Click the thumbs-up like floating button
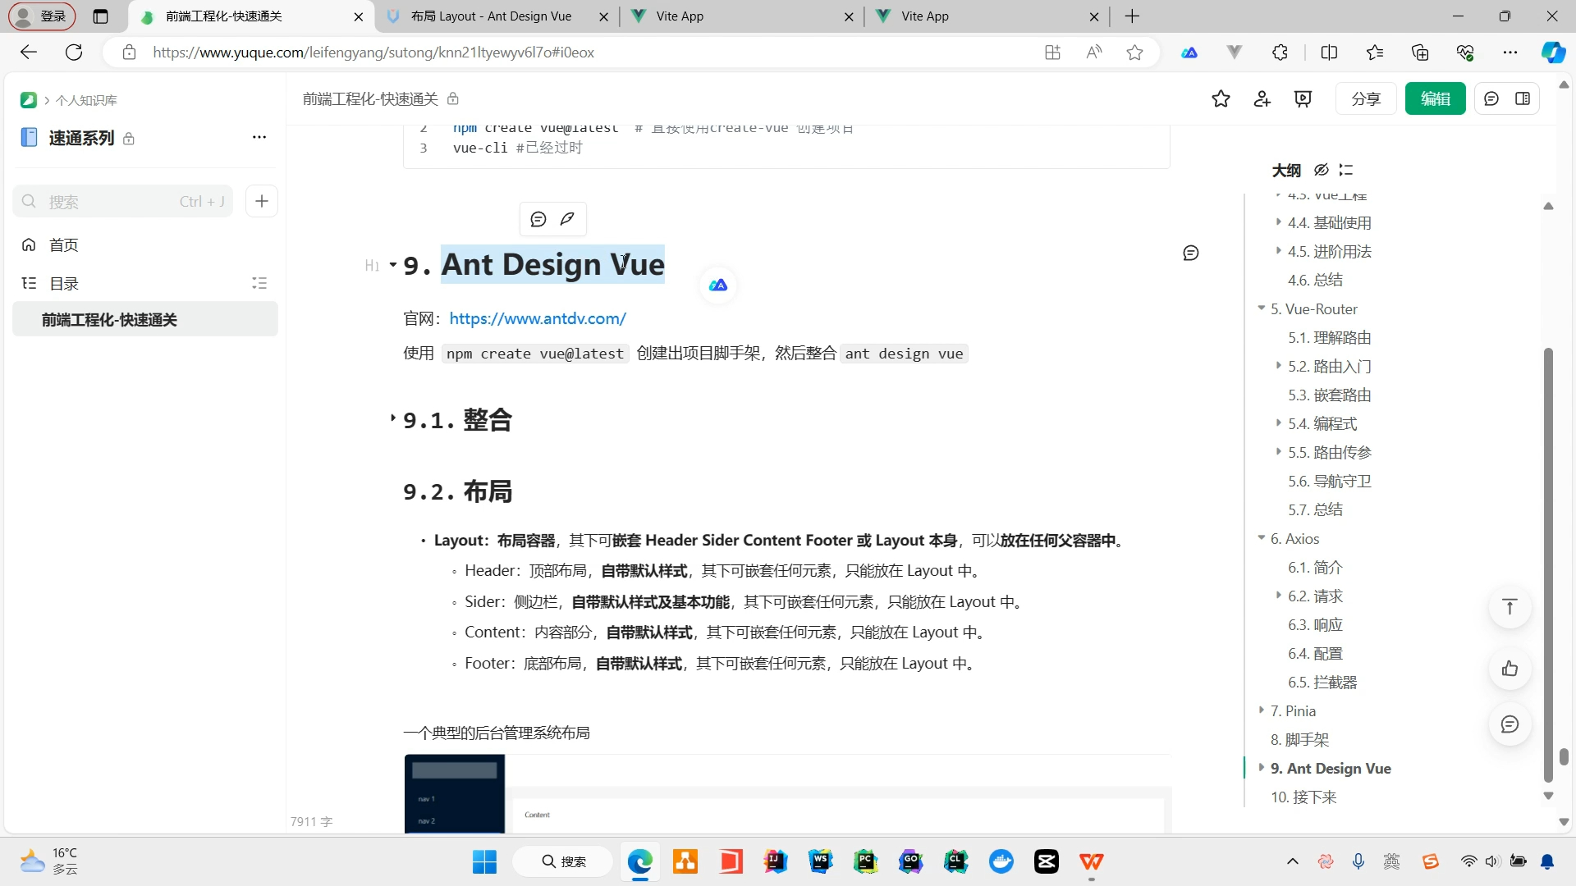 click(1510, 669)
